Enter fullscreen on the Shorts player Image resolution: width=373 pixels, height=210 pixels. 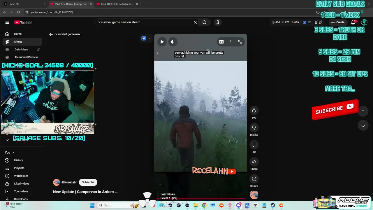(240, 42)
